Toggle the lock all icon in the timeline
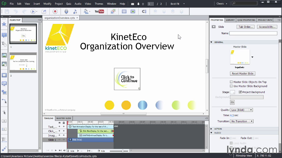Image resolution: width=282 pixels, height=158 pixels. (x=64, y=123)
